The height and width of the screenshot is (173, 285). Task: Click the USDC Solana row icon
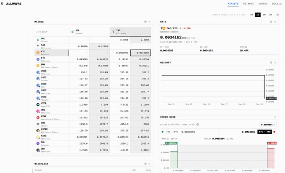point(38,79)
